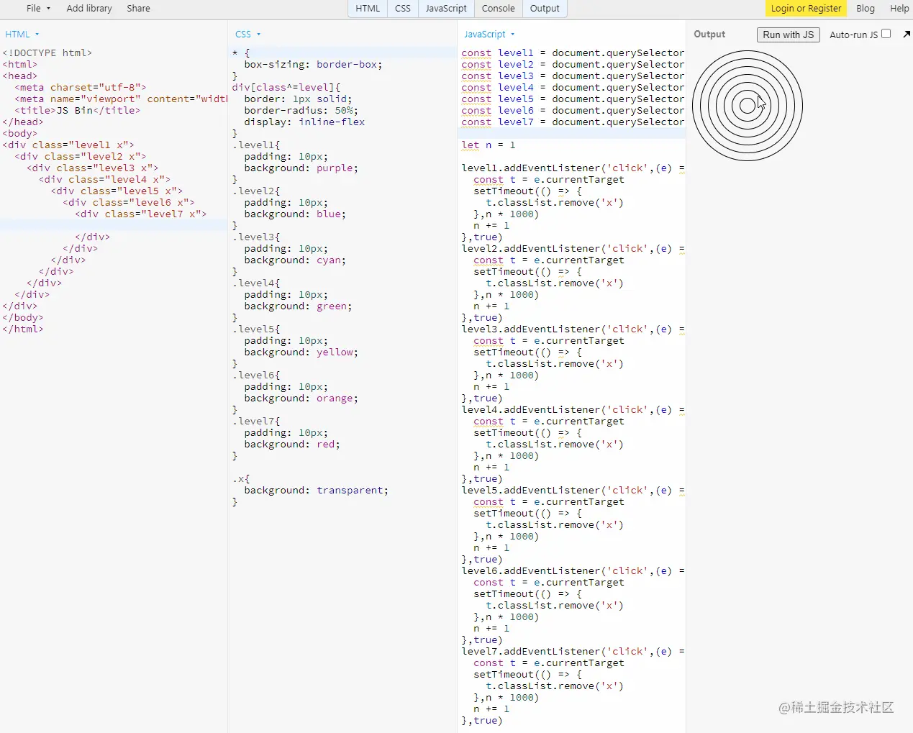
Task: Click the 'let n = 1' code line
Action: pos(489,145)
